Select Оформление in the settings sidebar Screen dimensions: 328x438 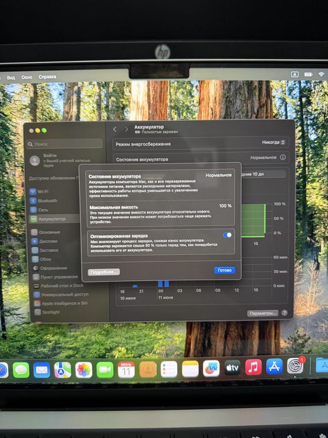pyautogui.click(x=50, y=268)
